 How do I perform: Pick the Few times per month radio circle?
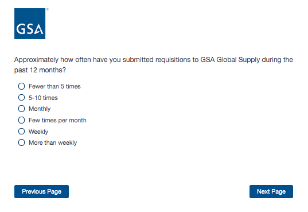(21, 120)
